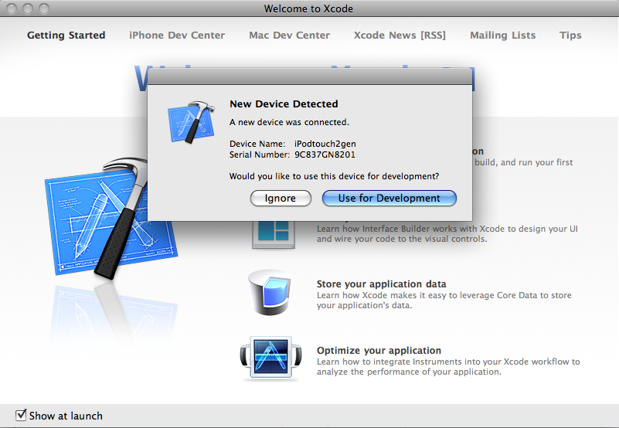Toggle the Show at launch checkbox
This screenshot has height=428, width=619.
click(x=21, y=415)
